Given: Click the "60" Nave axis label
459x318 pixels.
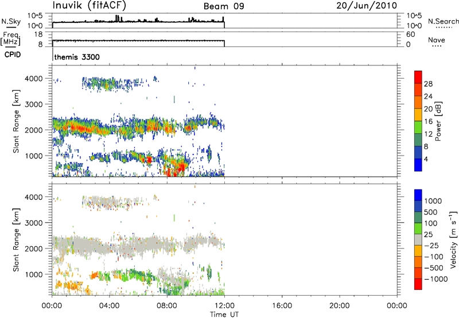Looking at the screenshot, I should tap(410, 34).
